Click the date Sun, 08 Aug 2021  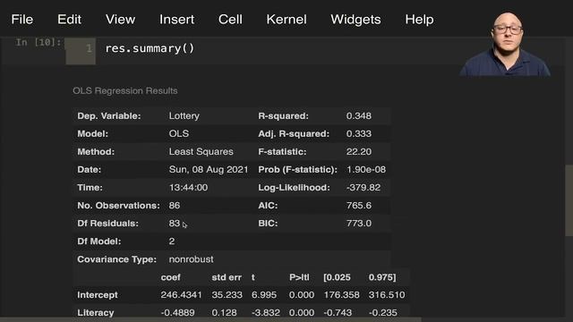tap(209, 170)
